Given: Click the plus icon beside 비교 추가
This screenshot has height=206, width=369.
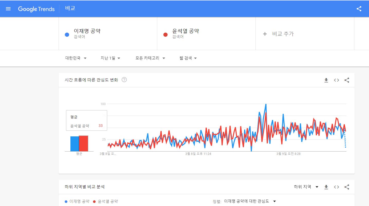Looking at the screenshot, I should coord(265,34).
